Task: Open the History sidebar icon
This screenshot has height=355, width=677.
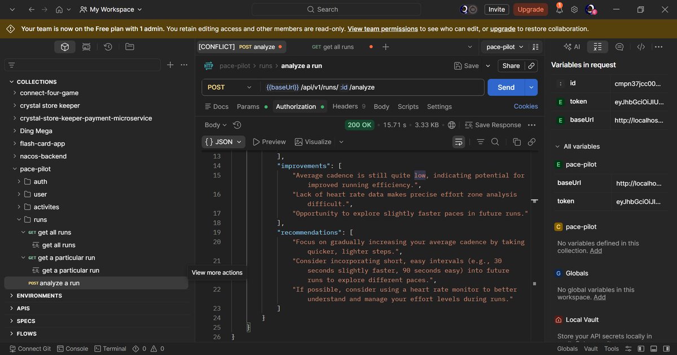Action: [108, 47]
